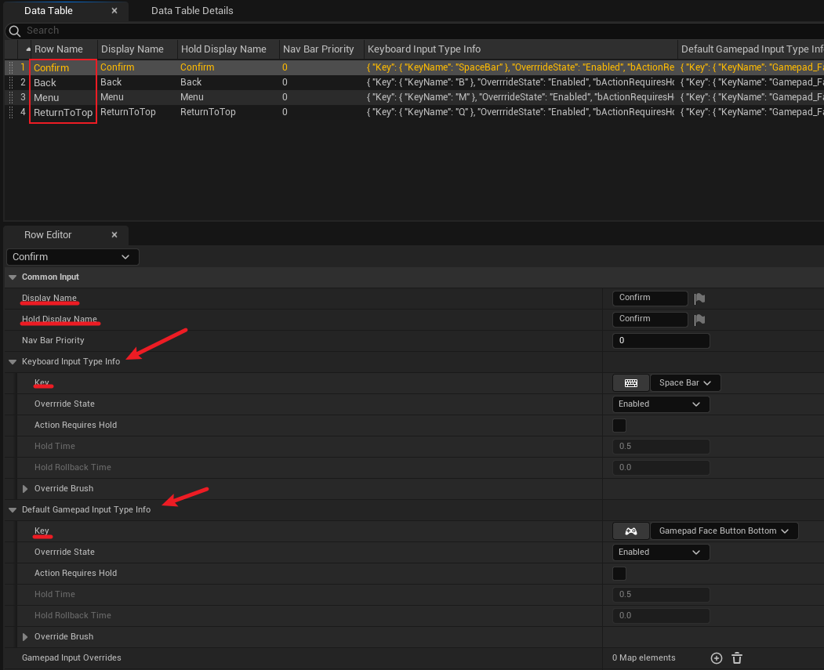Click the gamepad key selector icon

coord(630,531)
